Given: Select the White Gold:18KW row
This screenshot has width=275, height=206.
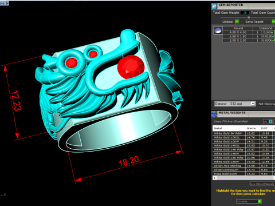Looking at the screenshot, I should click(243, 161).
